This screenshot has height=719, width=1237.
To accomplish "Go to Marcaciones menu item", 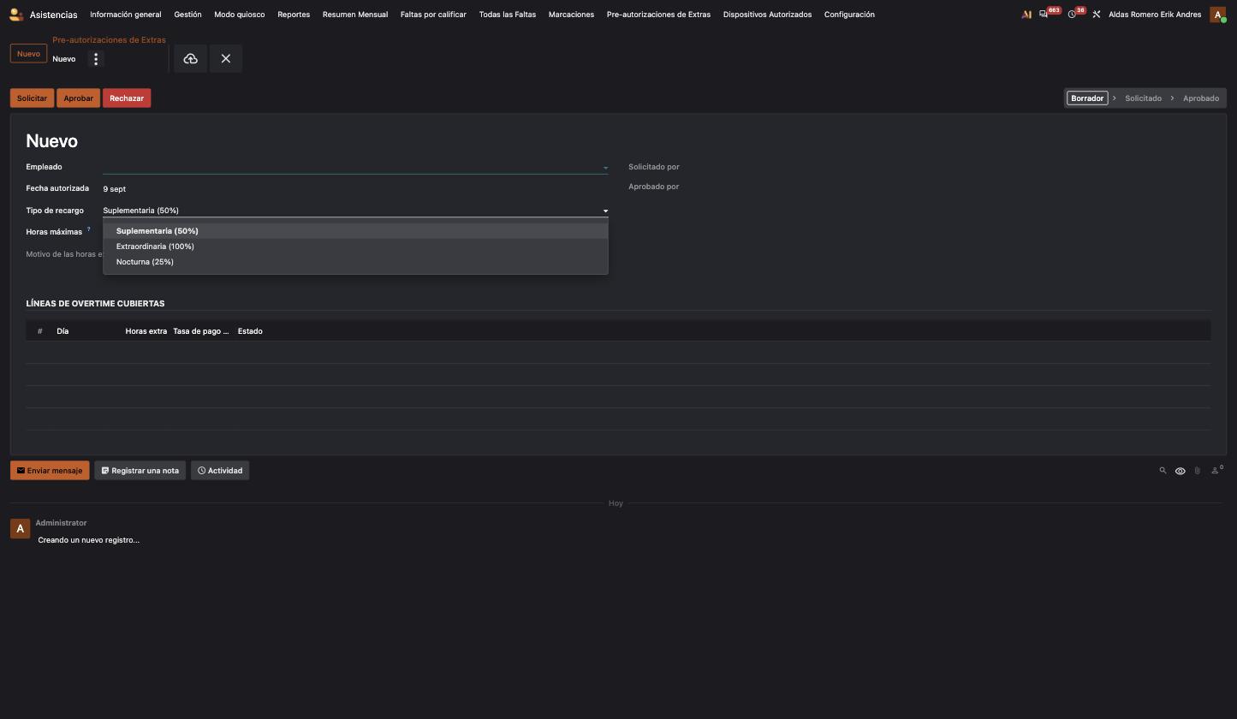I will pos(571,15).
